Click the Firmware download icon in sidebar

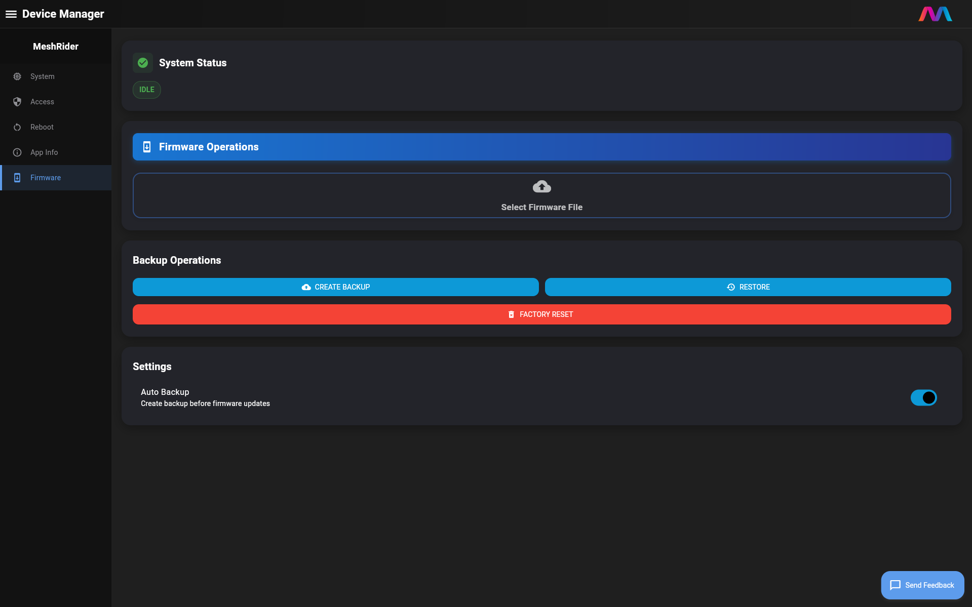[17, 178]
